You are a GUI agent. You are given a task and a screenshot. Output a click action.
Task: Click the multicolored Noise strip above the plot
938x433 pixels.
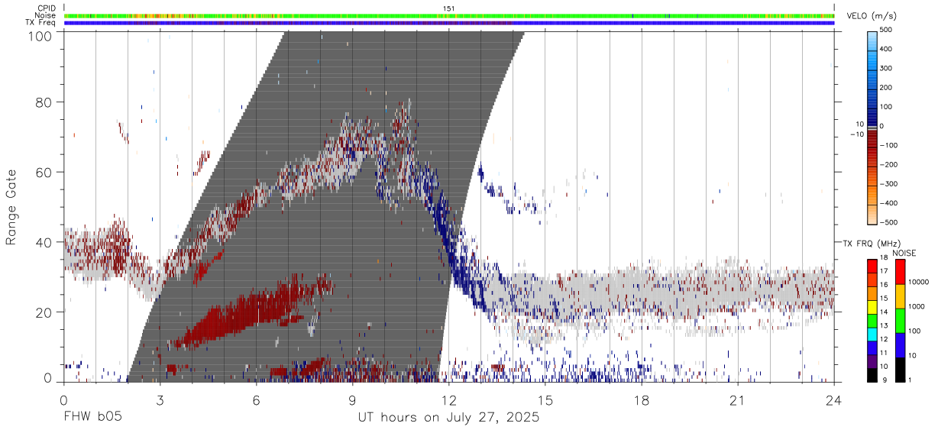click(x=449, y=15)
